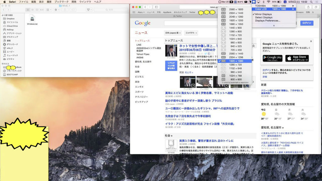Image resolution: width=322 pixels, height=181 pixels.
Task: Select BOOTCAMP in Finder sidebar
Action: tap(12, 75)
